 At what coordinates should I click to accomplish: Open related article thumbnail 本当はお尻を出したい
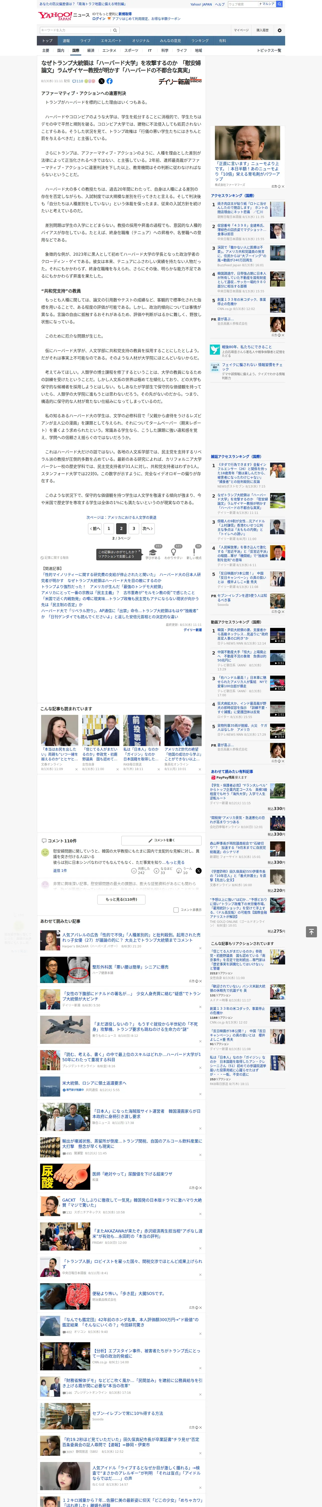60,730
